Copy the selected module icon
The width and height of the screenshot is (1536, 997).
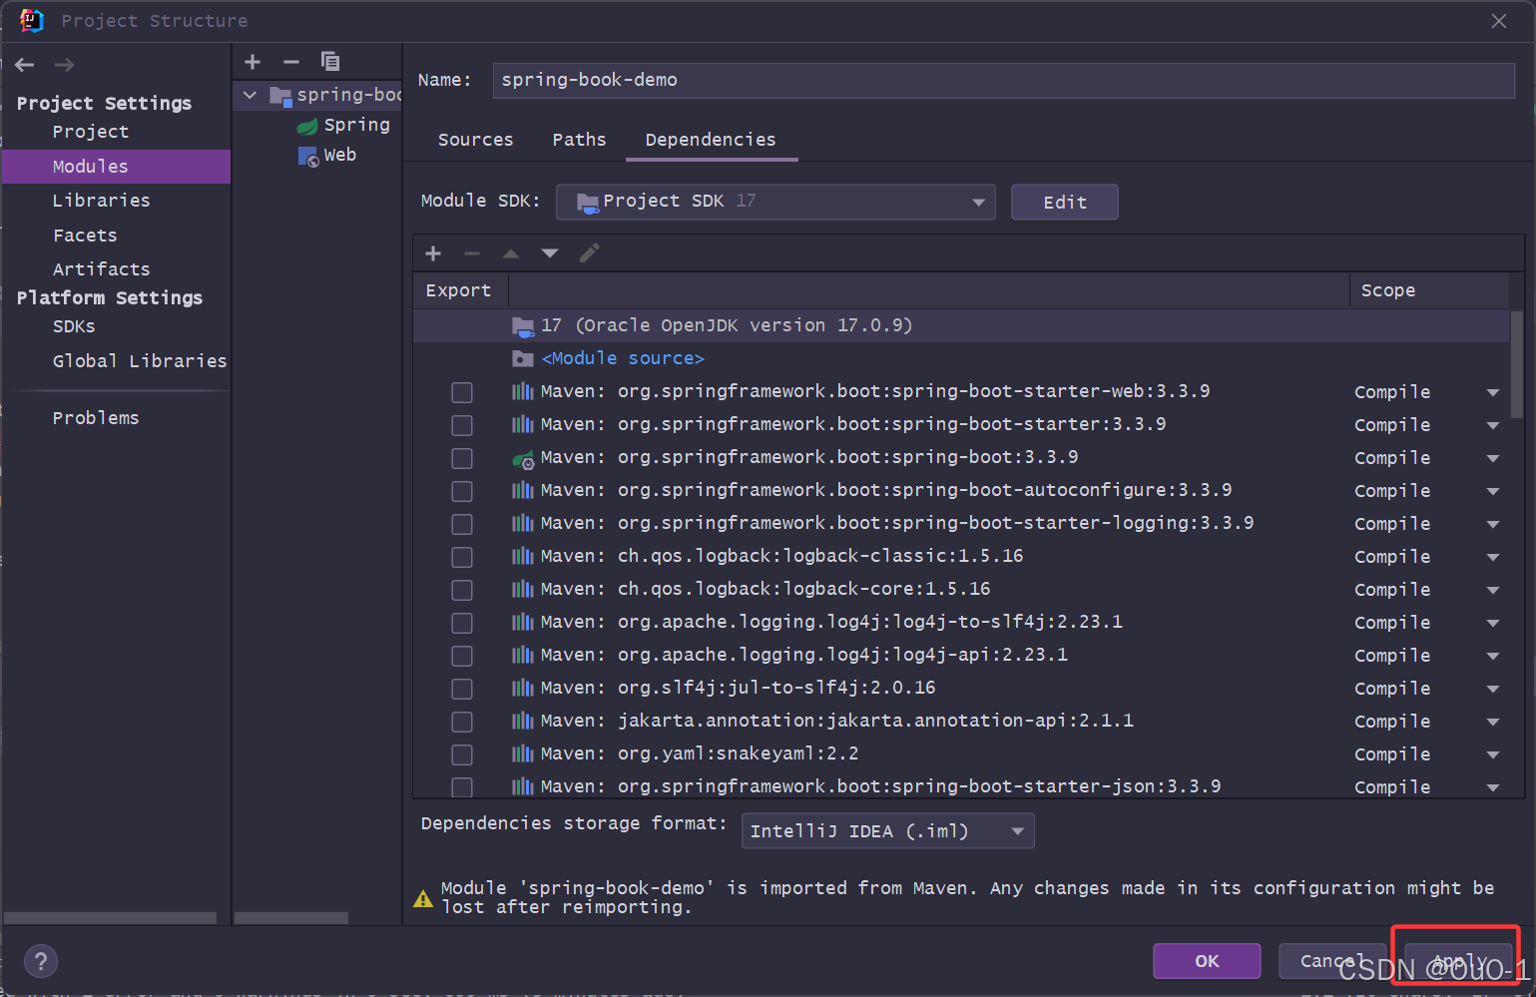[330, 62]
